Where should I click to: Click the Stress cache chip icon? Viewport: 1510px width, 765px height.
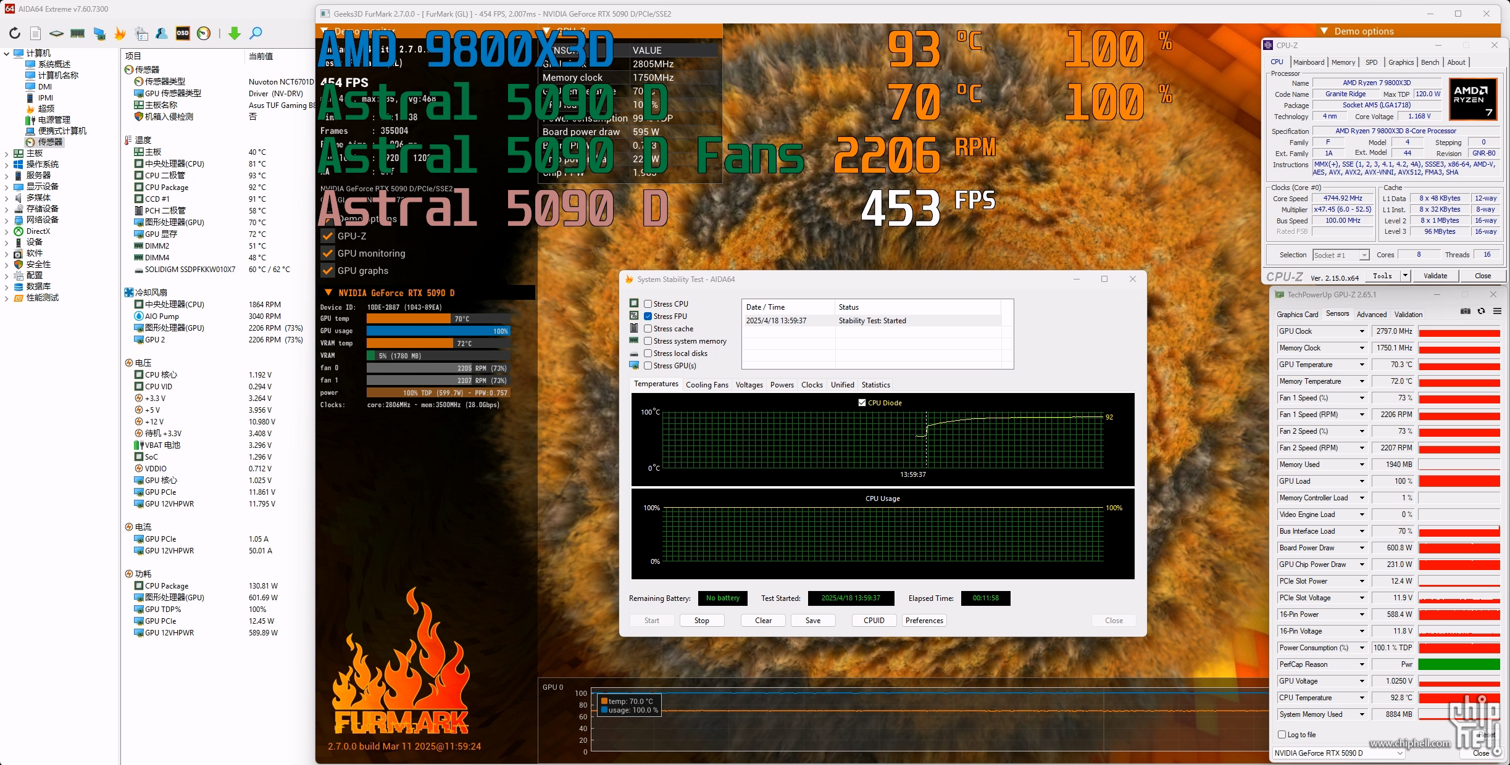634,328
